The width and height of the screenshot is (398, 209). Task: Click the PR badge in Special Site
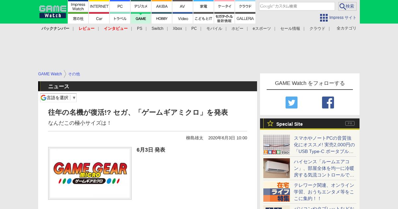click(x=350, y=123)
